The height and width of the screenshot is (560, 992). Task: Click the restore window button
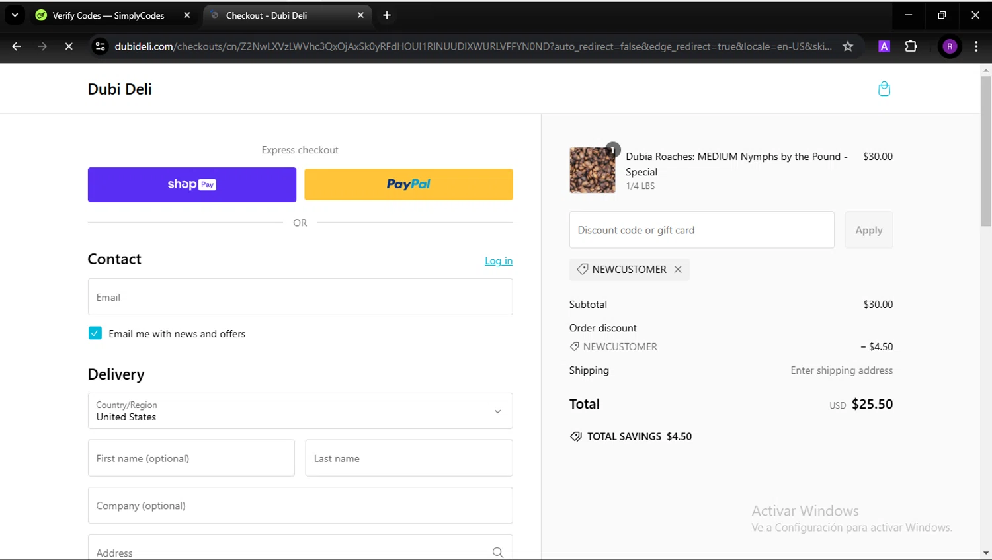(x=942, y=15)
